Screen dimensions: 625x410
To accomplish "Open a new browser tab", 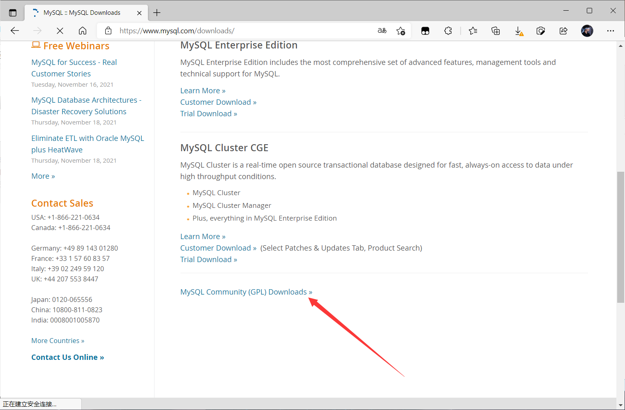I will pyautogui.click(x=157, y=13).
